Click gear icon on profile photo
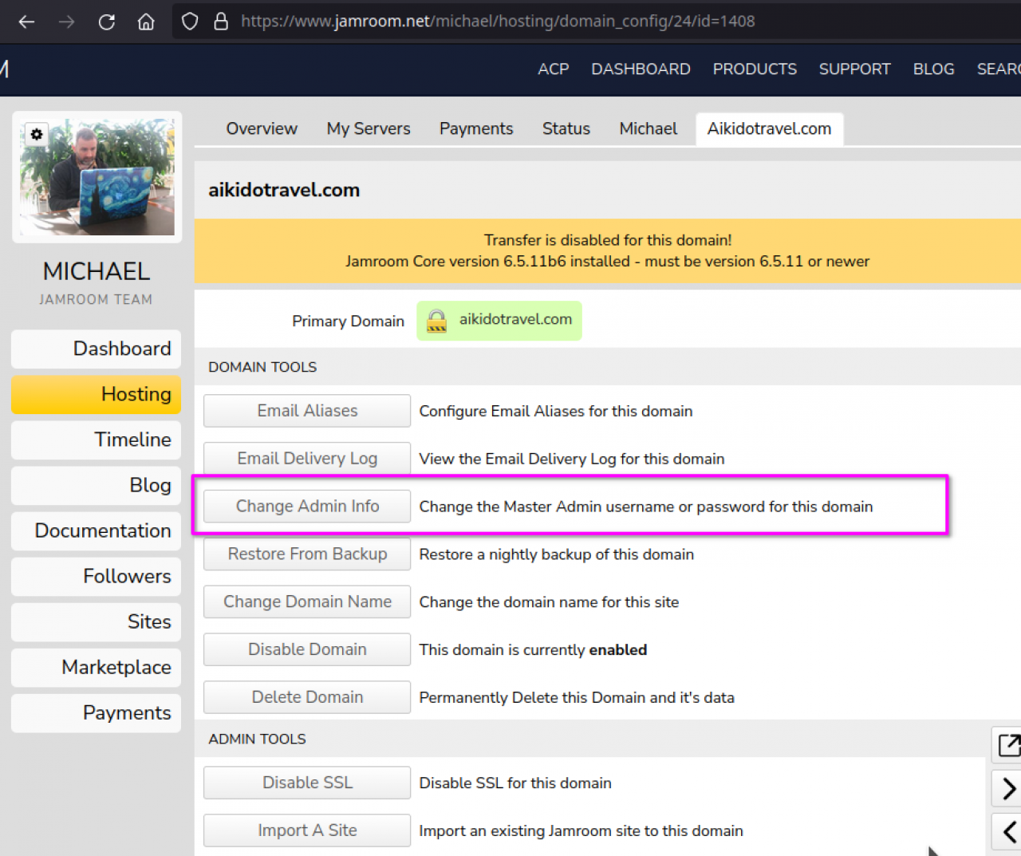This screenshot has height=856, width=1021. (x=37, y=134)
